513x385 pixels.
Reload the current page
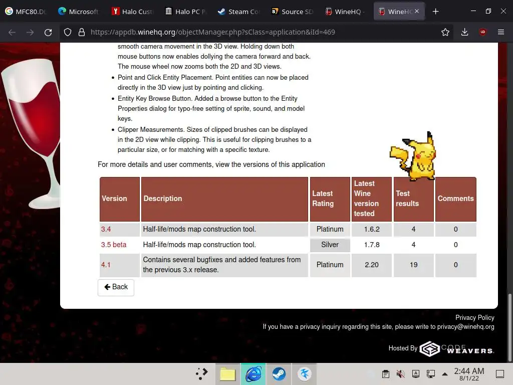(48, 32)
